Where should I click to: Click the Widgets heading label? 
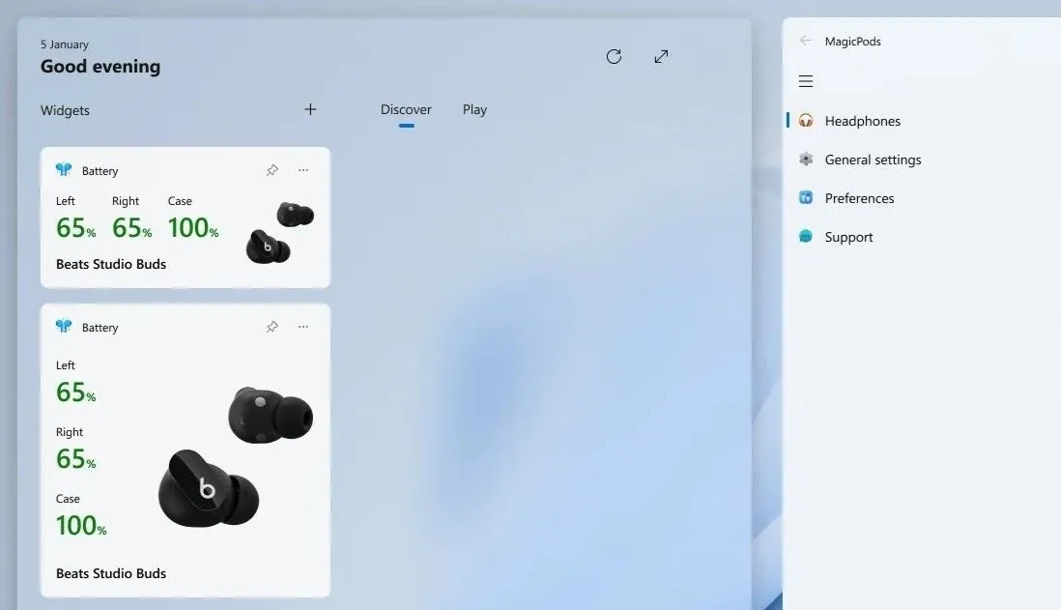[x=65, y=110]
